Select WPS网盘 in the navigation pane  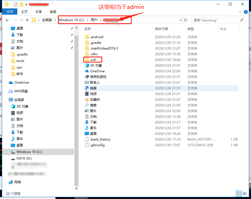pos(21,91)
